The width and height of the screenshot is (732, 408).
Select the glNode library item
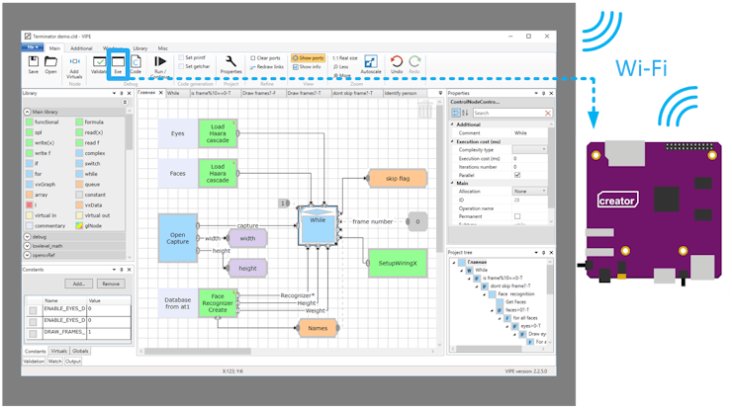click(89, 225)
